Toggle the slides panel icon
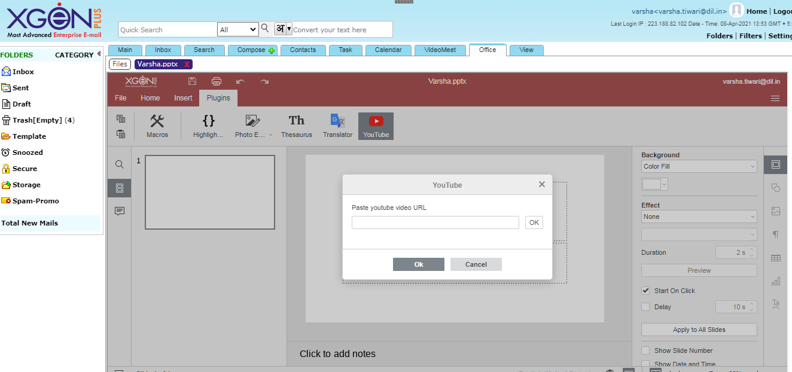This screenshot has width=792, height=372. coord(120,188)
